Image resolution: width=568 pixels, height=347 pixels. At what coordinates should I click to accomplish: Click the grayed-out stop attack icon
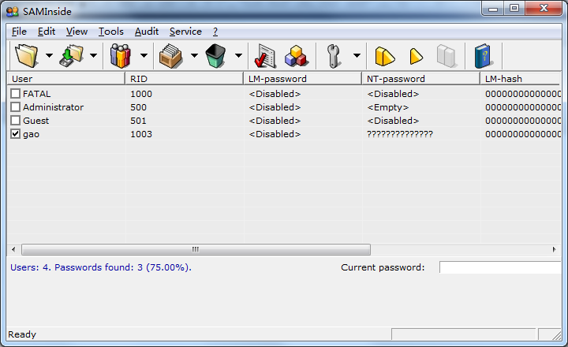[447, 56]
